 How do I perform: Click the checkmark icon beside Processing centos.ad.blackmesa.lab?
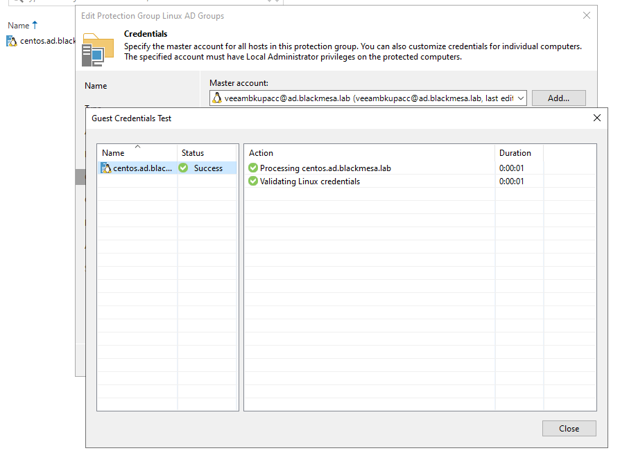click(252, 168)
